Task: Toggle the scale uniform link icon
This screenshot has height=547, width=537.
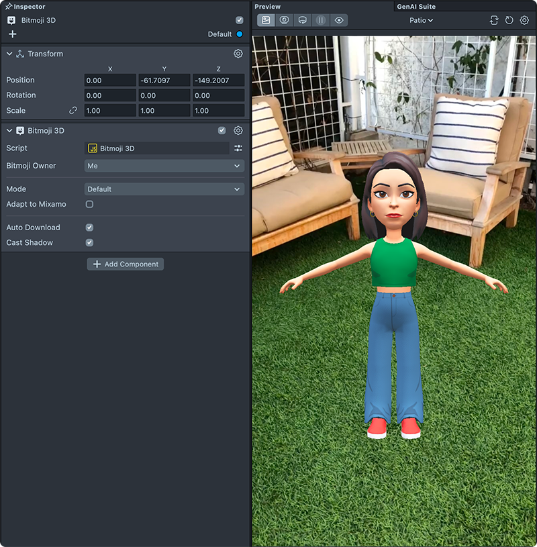Action: pyautogui.click(x=73, y=111)
